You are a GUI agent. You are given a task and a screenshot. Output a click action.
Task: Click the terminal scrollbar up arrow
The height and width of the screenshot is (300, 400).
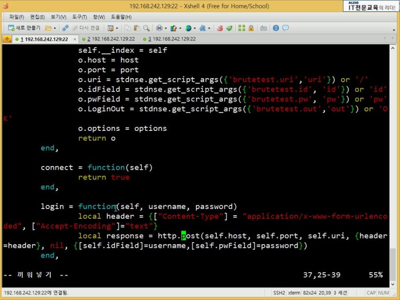[x=393, y=48]
